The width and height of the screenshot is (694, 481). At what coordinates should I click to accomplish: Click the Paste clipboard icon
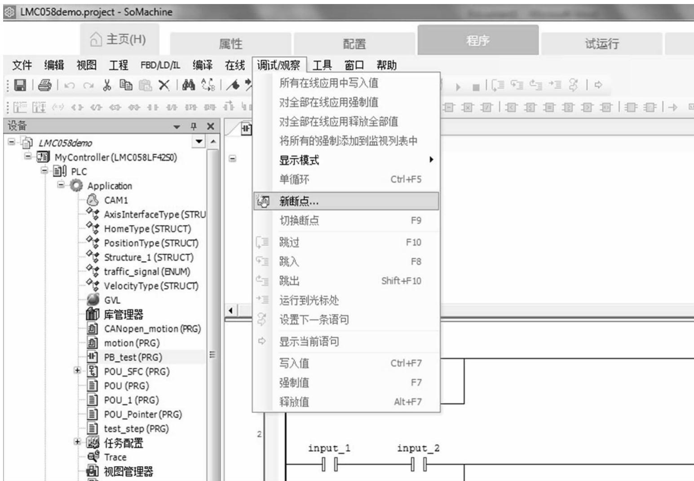coord(145,85)
